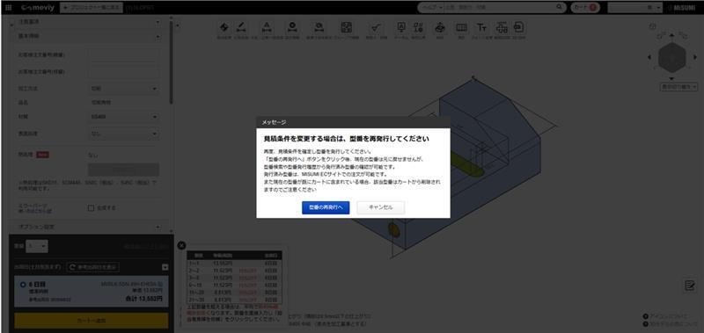Open the apps grid menu icon
This screenshot has height=333, width=704.
point(9,8)
